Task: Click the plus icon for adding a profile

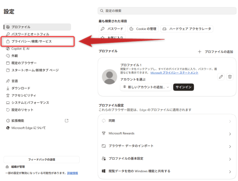Action: click(200, 52)
